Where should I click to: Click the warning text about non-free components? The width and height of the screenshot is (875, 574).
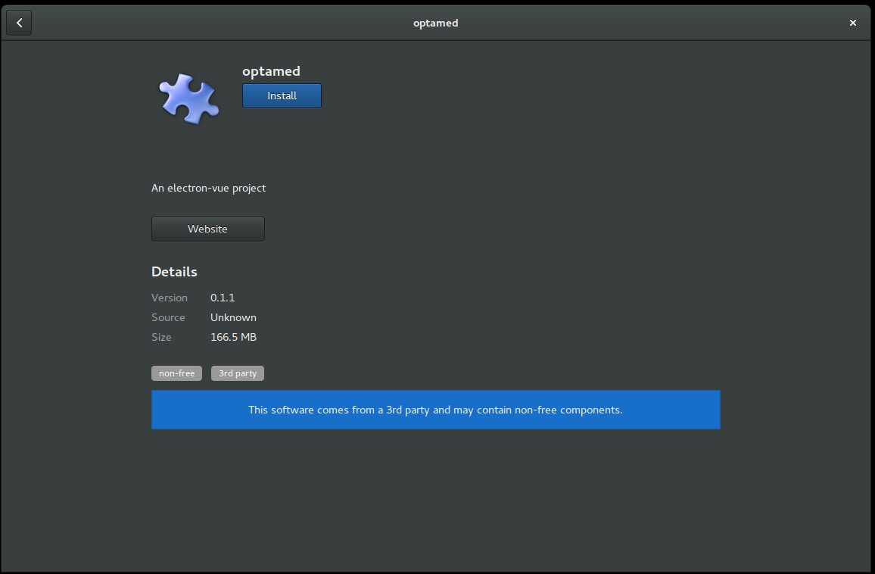(x=435, y=410)
